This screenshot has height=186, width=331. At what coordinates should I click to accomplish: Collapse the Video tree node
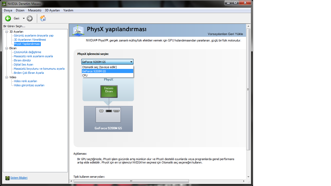[7, 77]
